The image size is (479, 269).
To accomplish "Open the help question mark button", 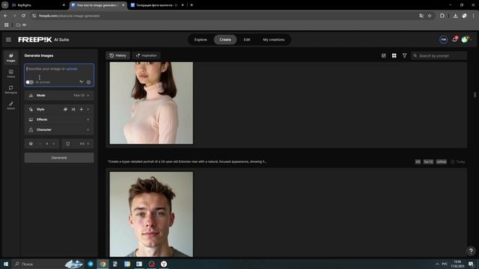I will pyautogui.click(x=471, y=251).
